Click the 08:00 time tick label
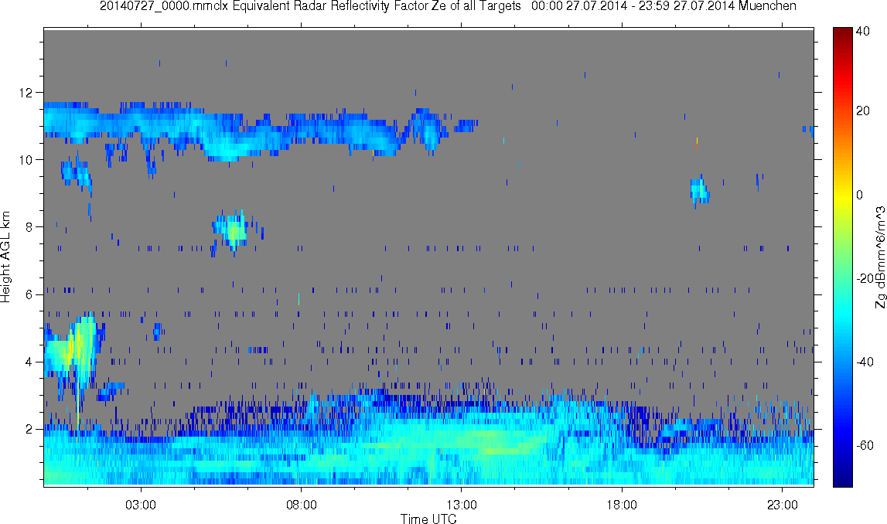This screenshot has height=524, width=887. pyautogui.click(x=301, y=504)
